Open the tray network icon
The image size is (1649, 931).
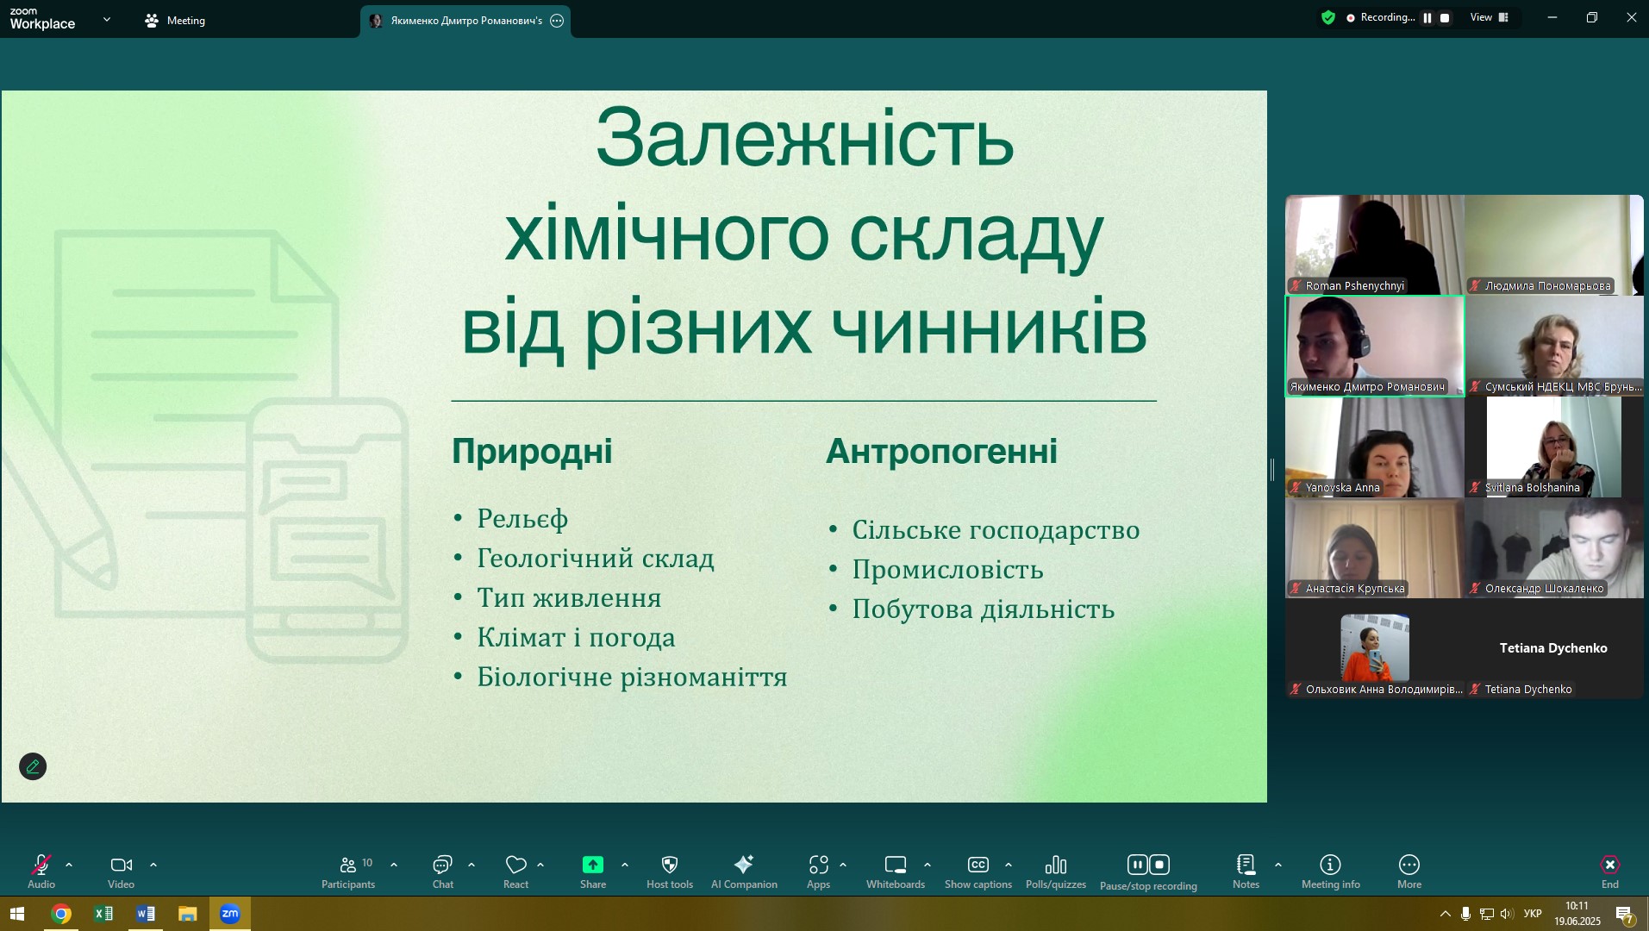pyautogui.click(x=1487, y=914)
